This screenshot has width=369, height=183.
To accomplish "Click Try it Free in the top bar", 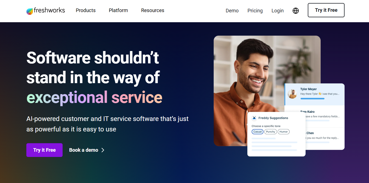I will coord(326,10).
